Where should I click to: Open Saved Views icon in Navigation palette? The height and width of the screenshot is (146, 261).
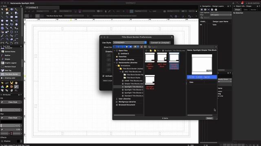pos(212,10)
